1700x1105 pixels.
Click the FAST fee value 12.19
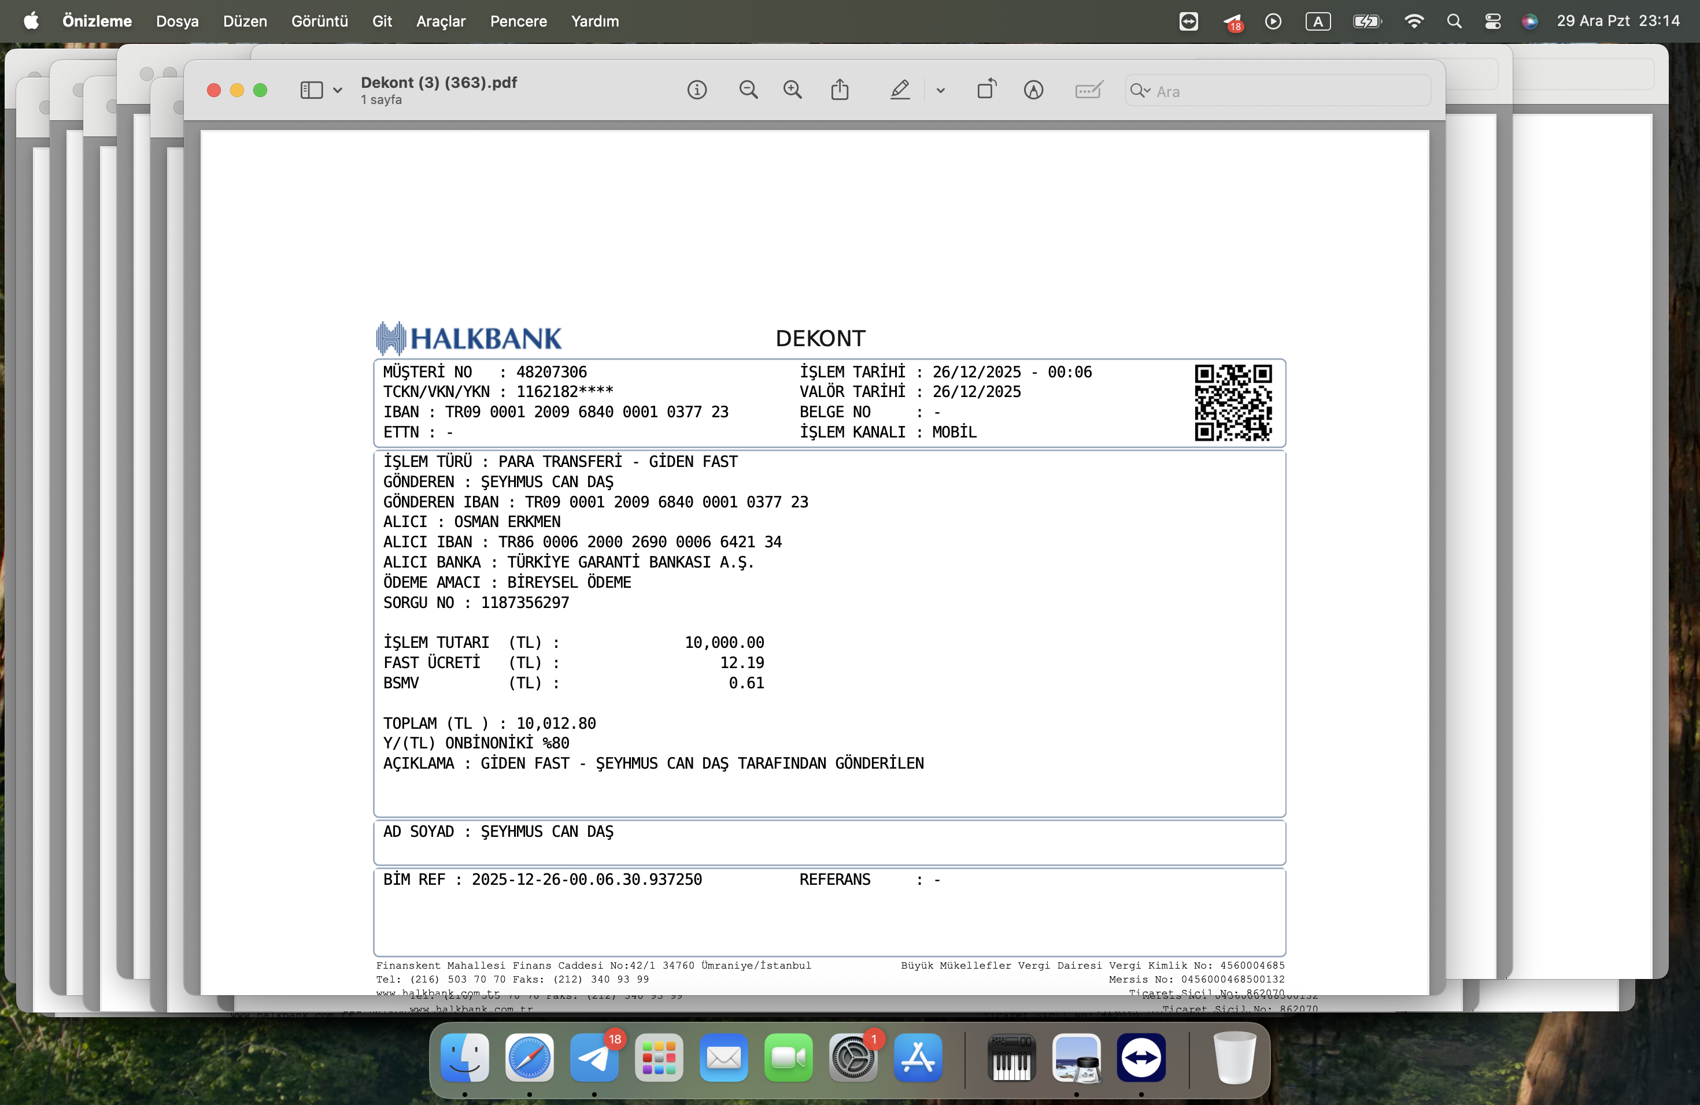742,662
